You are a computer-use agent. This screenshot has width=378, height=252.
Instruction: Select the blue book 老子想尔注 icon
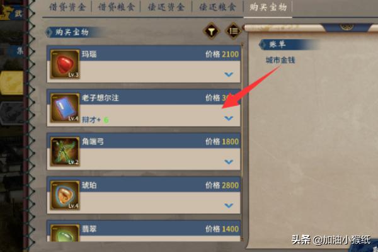coord(65,108)
